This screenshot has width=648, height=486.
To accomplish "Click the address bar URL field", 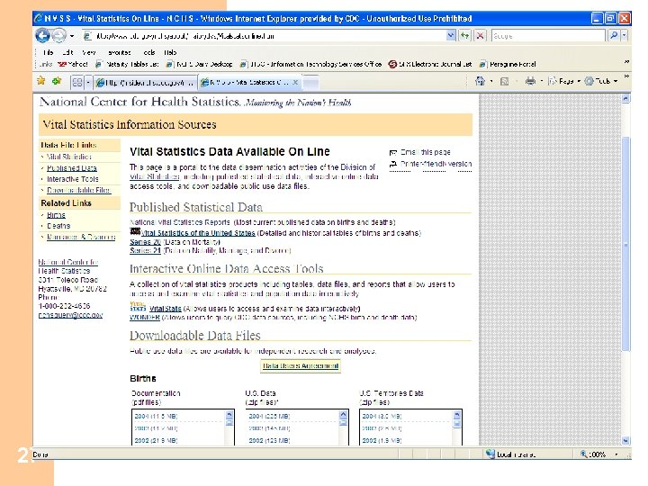I will pyautogui.click(x=265, y=36).
